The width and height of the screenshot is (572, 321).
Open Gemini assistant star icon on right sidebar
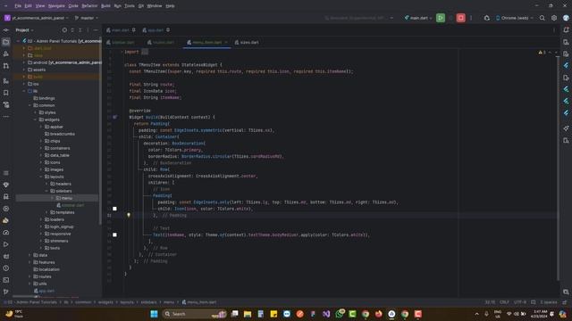coord(566,128)
